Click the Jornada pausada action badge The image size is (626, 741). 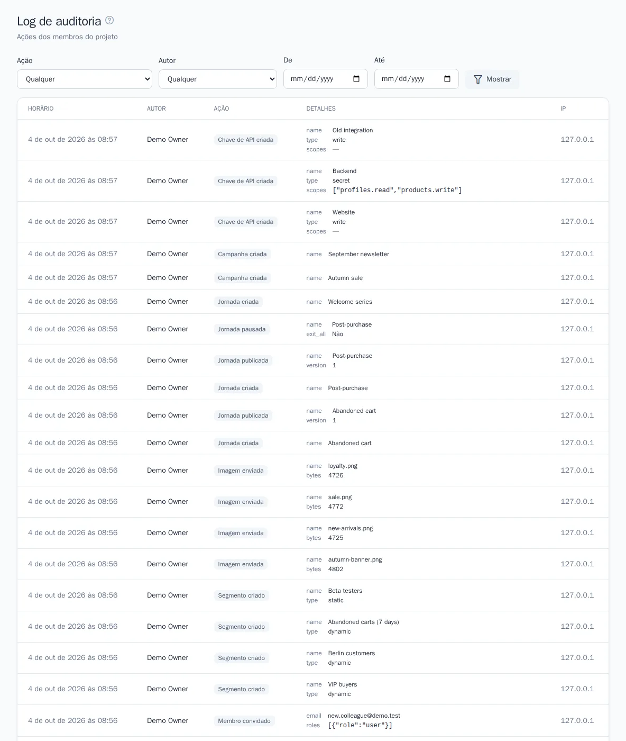(242, 329)
